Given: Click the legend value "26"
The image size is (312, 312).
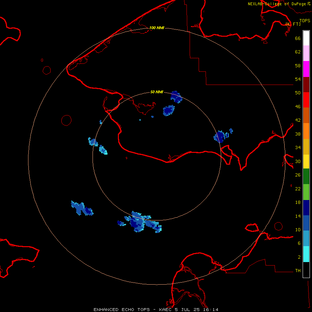Looking at the screenshot, I should pos(298,175).
